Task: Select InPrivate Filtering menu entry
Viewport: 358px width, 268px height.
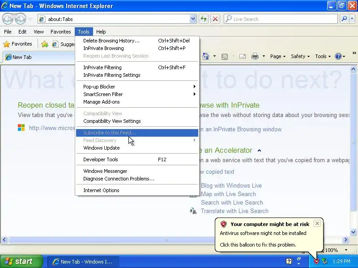Action: tap(137, 67)
